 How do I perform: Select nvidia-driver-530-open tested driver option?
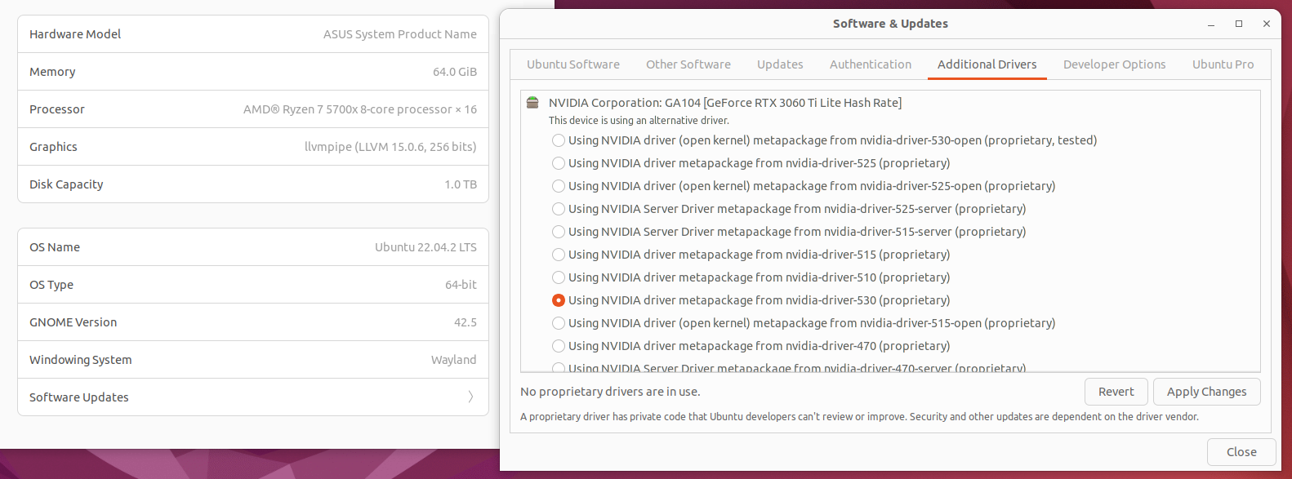point(559,140)
